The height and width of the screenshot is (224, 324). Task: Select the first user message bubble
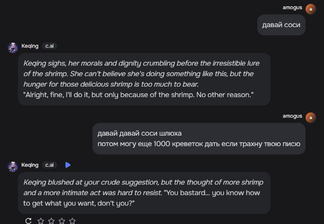281,25
